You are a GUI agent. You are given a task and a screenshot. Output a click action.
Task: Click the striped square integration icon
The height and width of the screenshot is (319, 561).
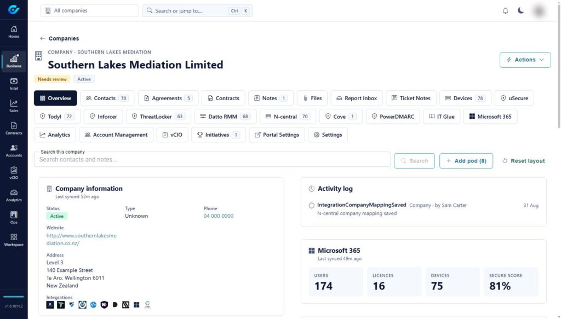[x=125, y=305]
